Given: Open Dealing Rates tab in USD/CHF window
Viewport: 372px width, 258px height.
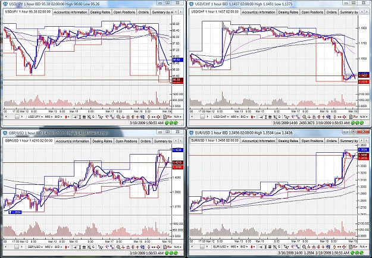Looking at the screenshot, I should click(288, 12).
